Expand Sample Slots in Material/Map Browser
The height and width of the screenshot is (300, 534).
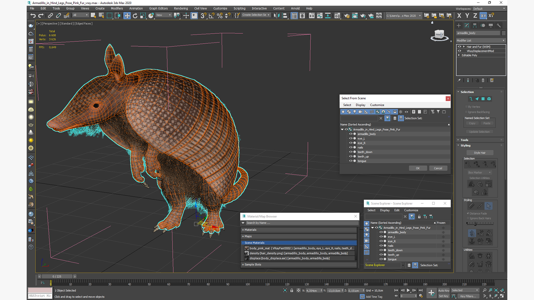click(299, 264)
